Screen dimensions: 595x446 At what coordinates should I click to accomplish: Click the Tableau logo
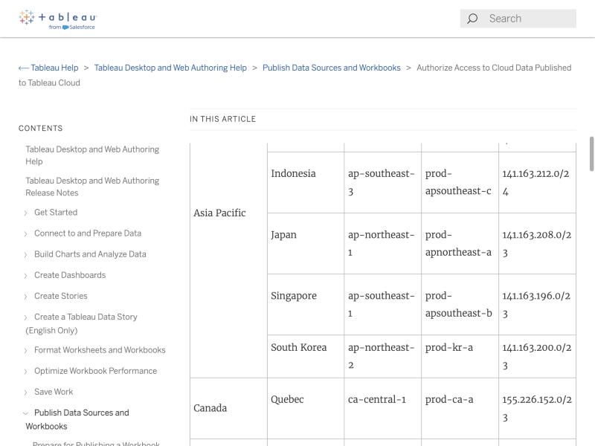58,19
